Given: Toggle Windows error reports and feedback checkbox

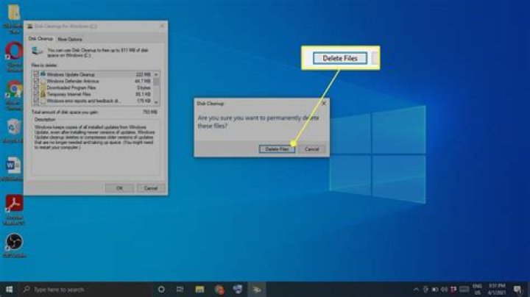Looking at the screenshot, I should pyautogui.click(x=36, y=101).
